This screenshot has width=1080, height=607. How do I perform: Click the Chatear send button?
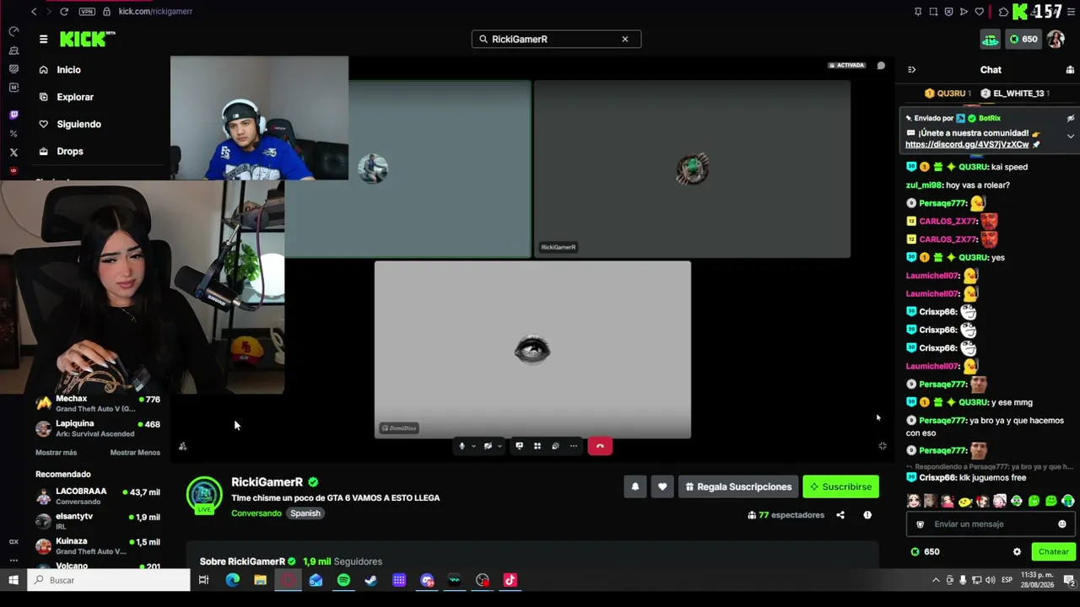point(1053,552)
